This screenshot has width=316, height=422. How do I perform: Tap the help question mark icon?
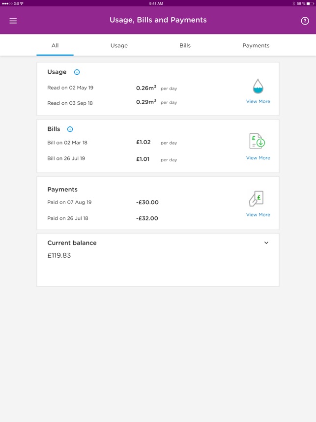(x=305, y=21)
